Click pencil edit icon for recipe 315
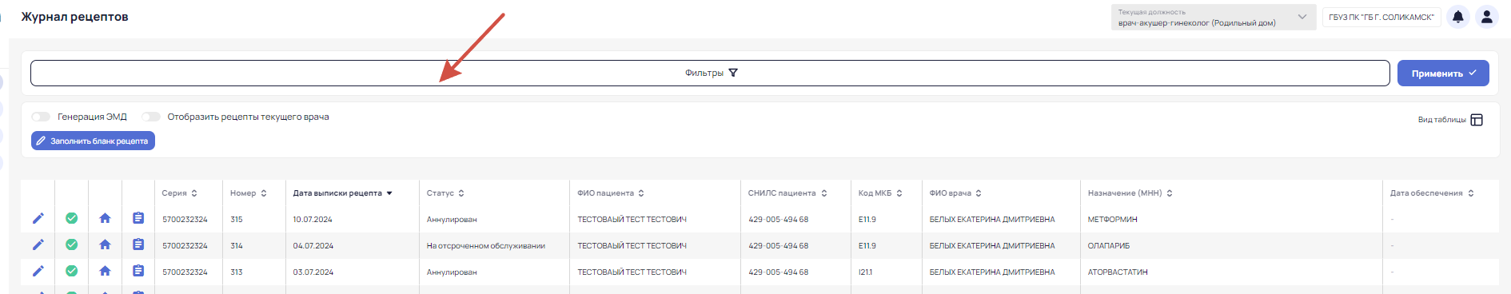This screenshot has width=1511, height=294. 38,219
